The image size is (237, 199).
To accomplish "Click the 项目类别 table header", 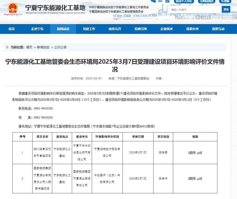I will click(163, 137).
